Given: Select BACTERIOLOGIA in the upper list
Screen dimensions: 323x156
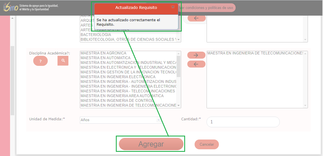Looking at the screenshot, I should pyautogui.click(x=96, y=35).
